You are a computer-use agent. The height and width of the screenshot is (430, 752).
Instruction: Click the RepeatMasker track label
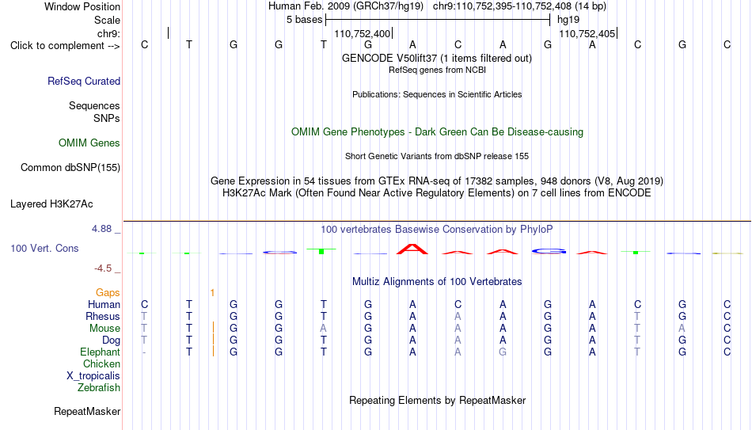pos(87,411)
